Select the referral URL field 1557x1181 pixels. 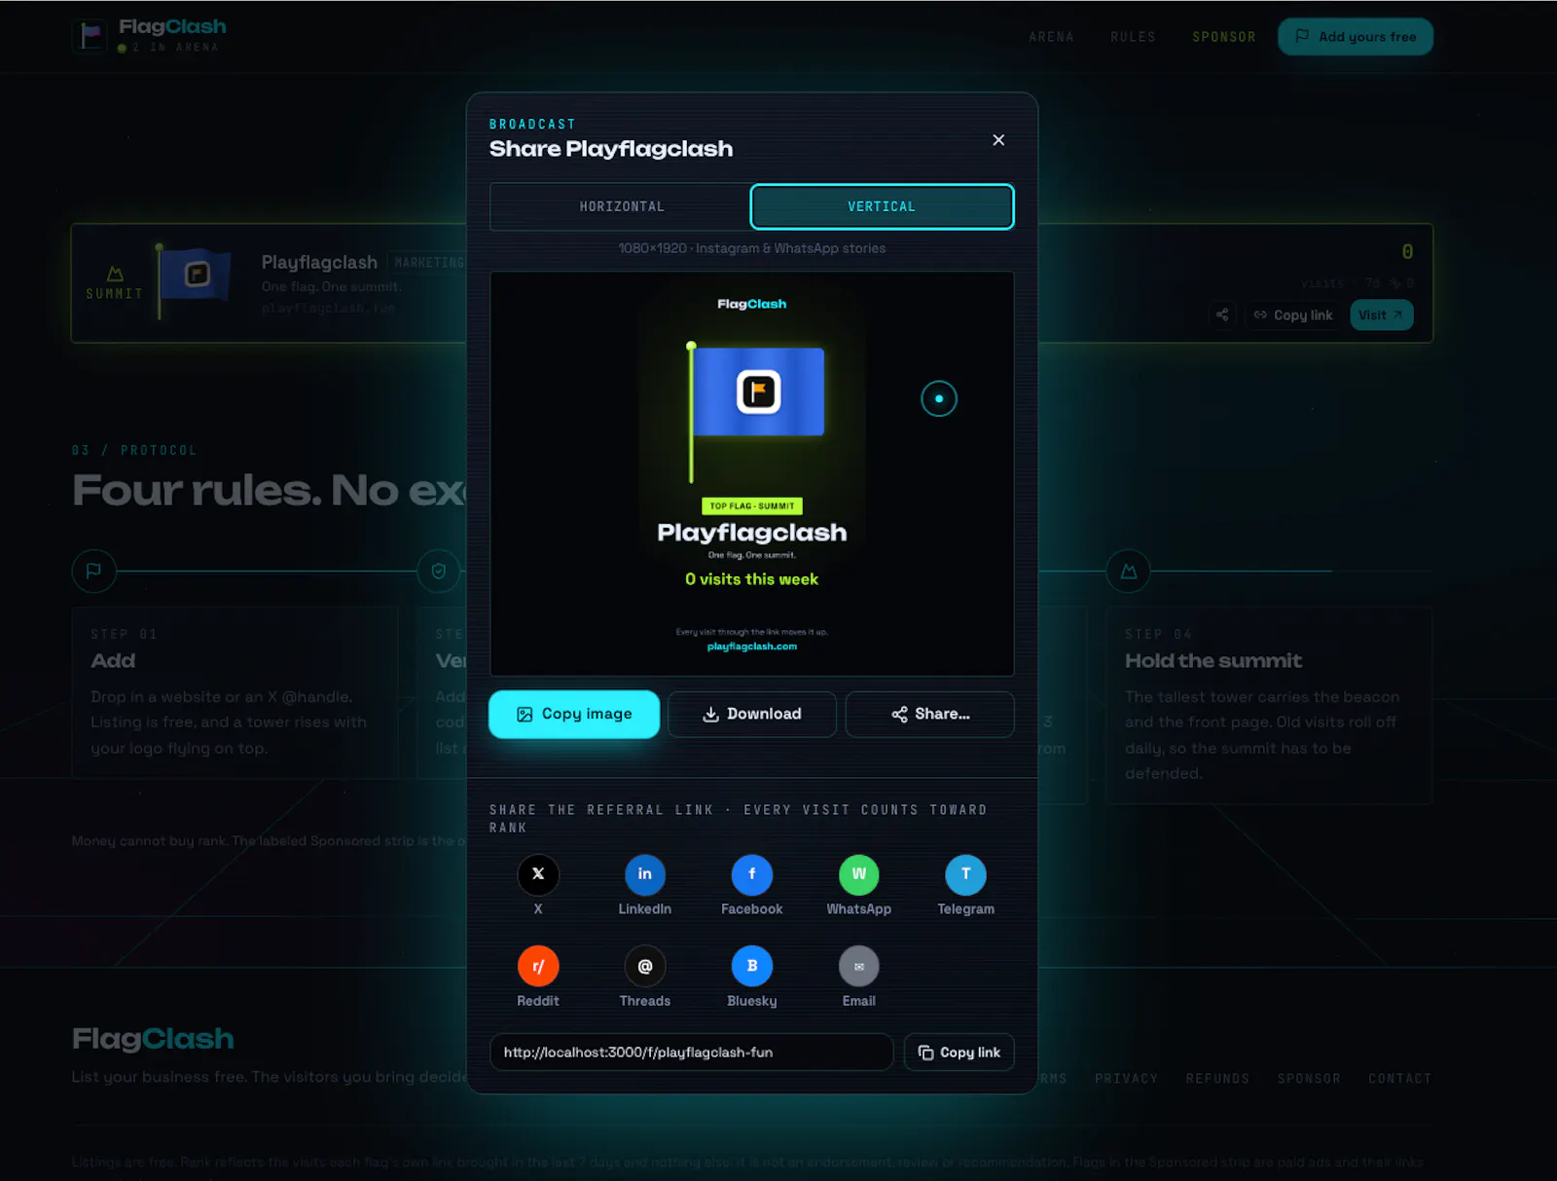point(692,1052)
